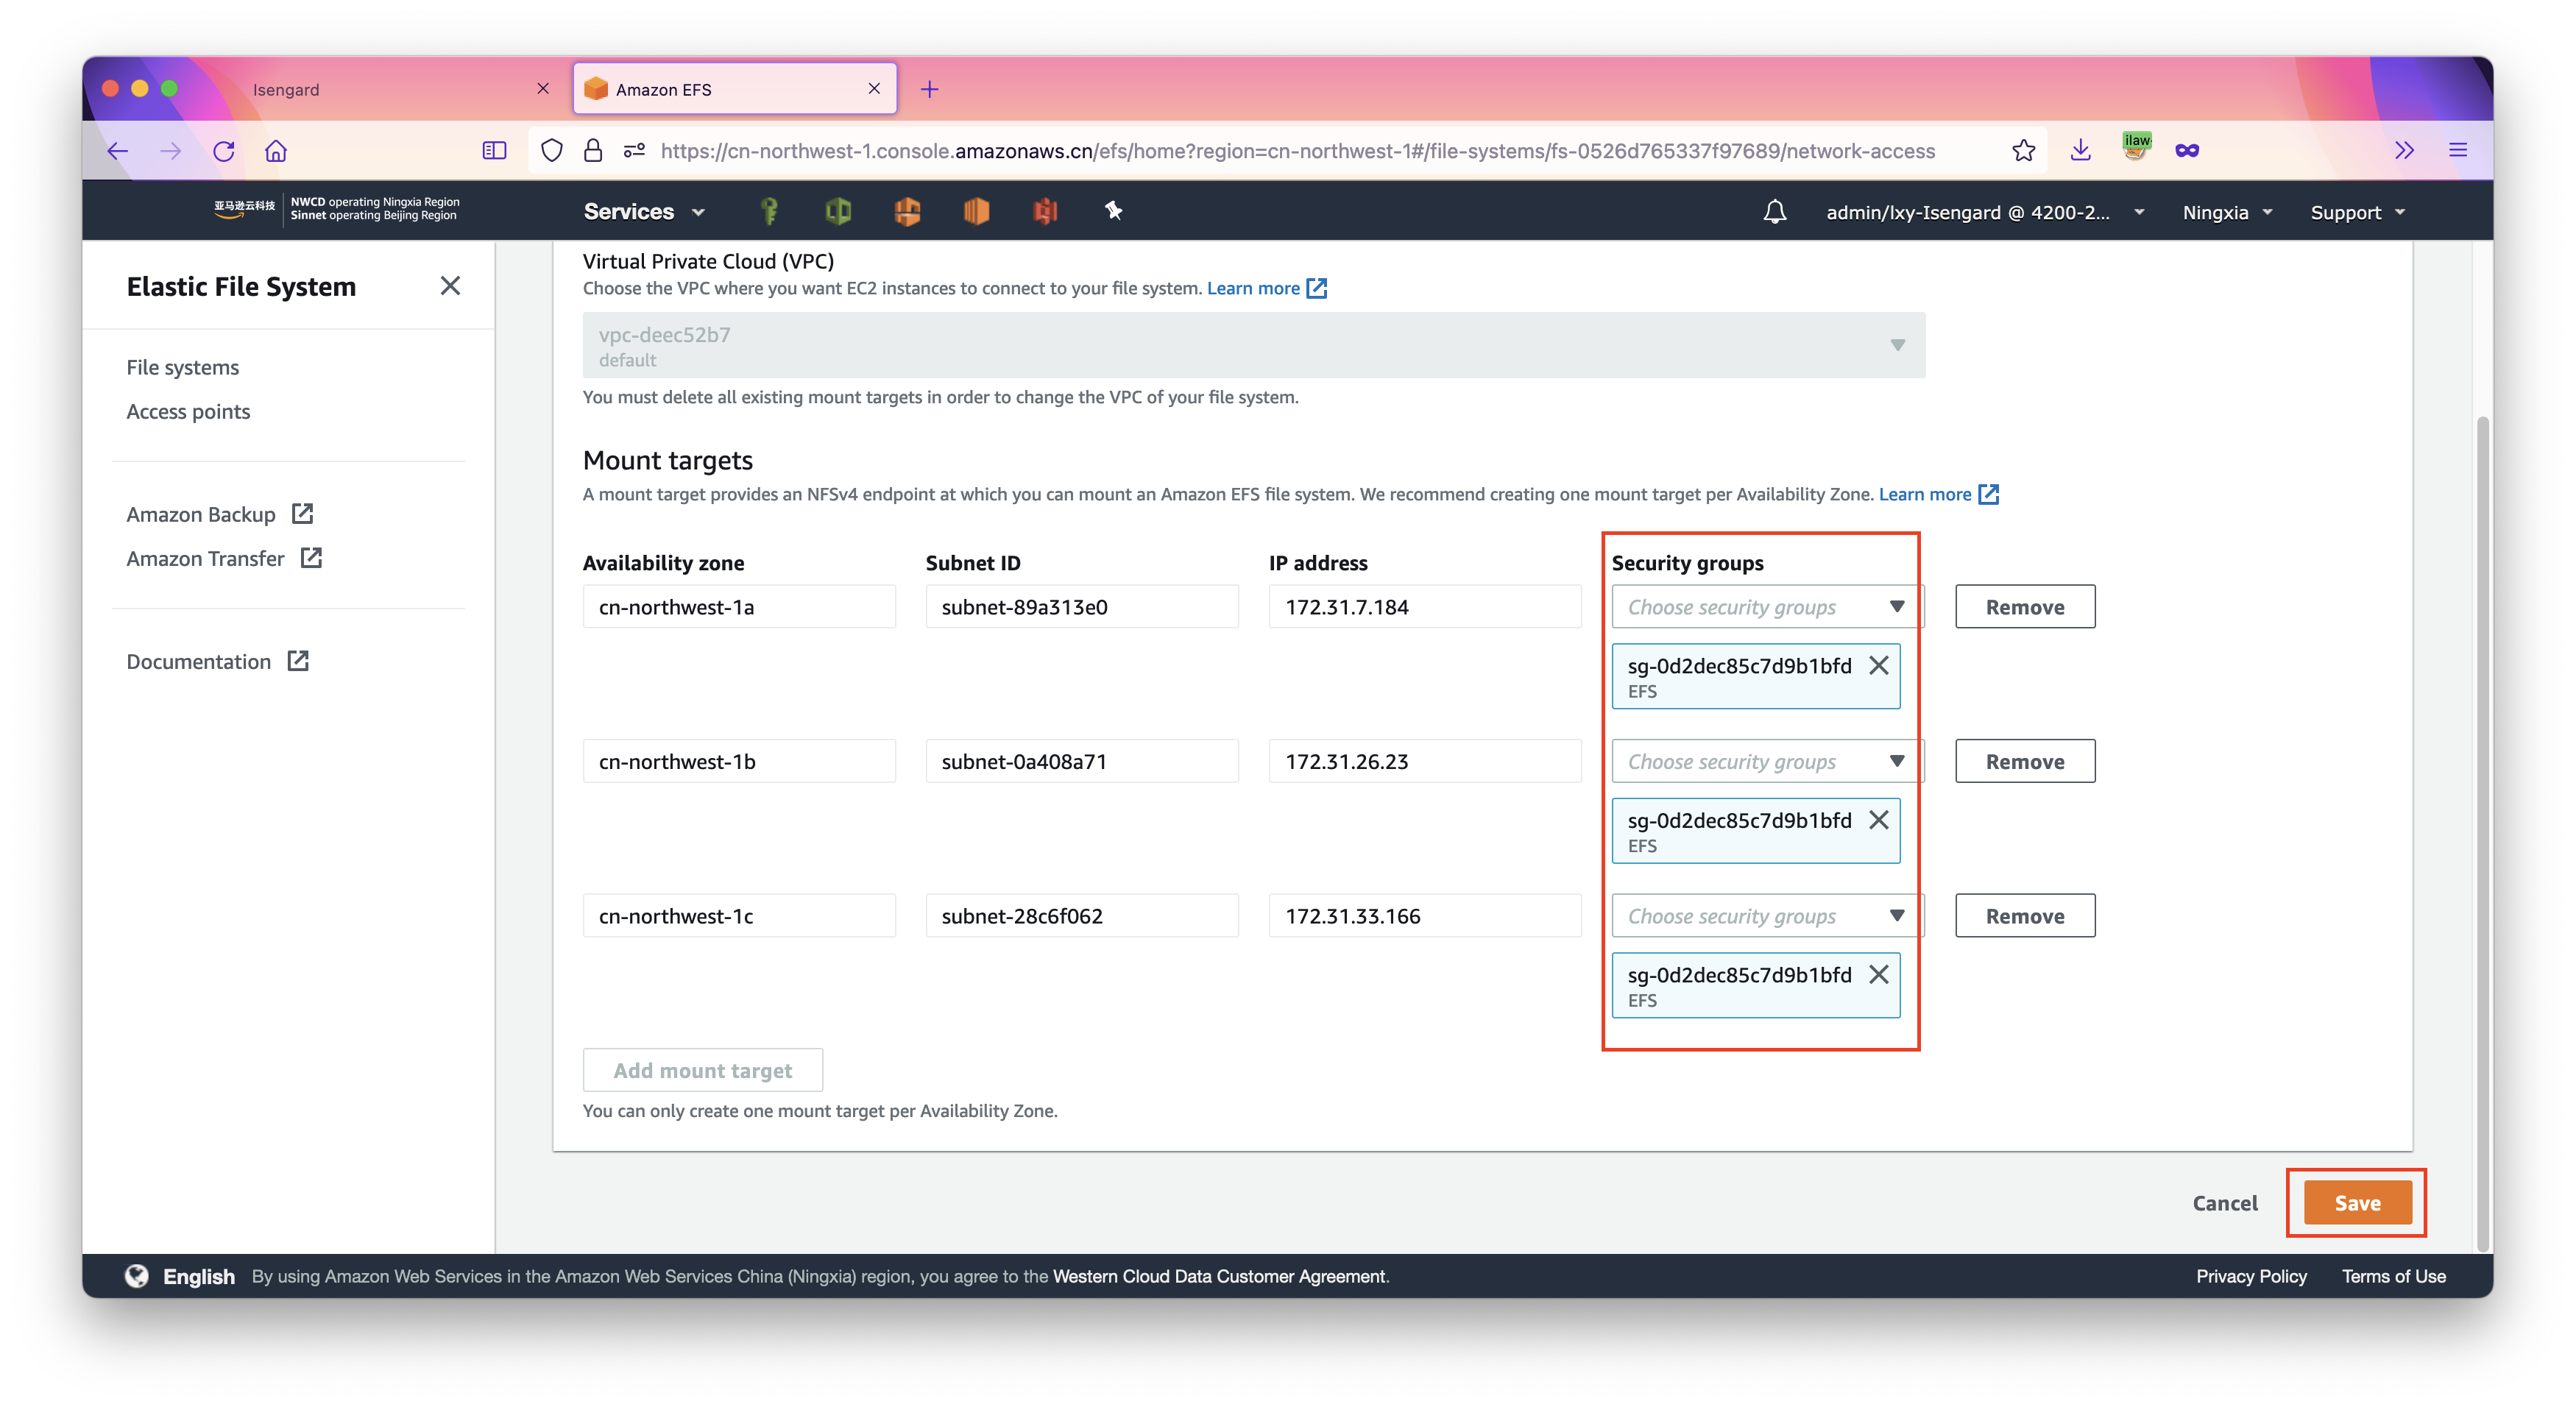Image resolution: width=2576 pixels, height=1407 pixels.
Task: Go back using browser back arrow
Action: 118,151
